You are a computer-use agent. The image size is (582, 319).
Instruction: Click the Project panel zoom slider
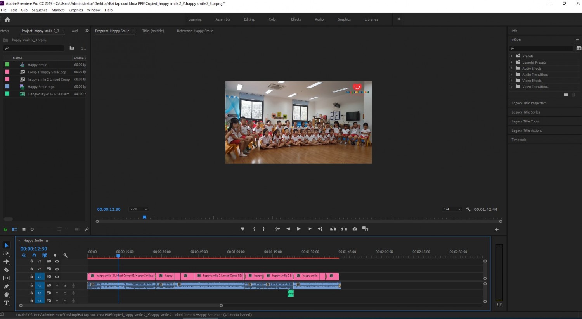[41, 229]
